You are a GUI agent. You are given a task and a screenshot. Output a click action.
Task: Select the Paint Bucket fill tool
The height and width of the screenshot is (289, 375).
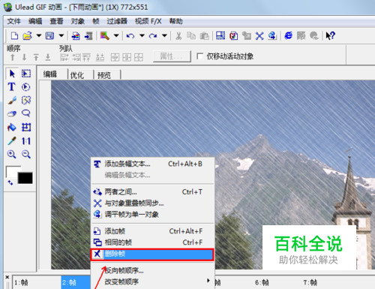tap(12, 128)
